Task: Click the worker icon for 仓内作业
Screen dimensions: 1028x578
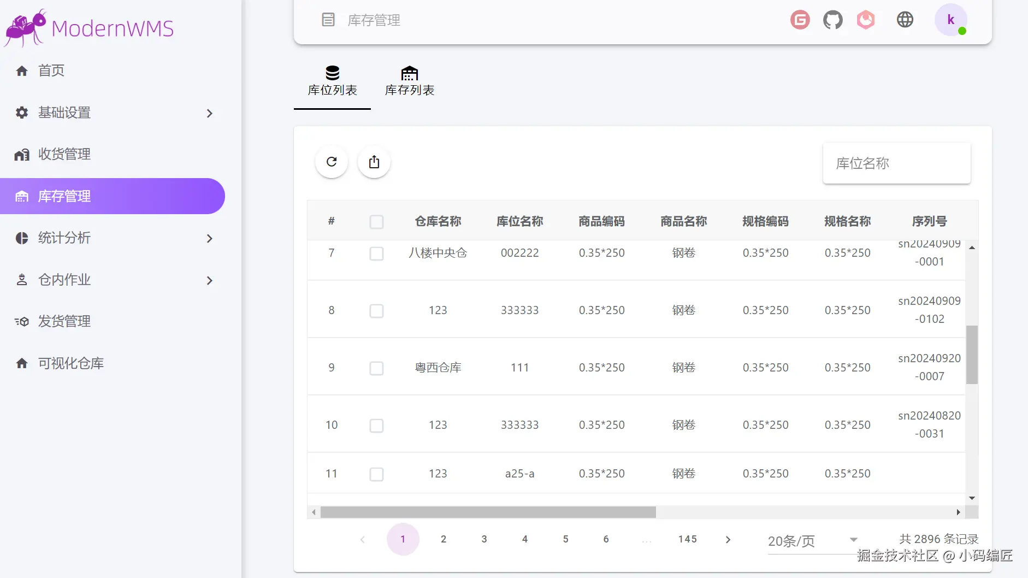Action: [22, 280]
